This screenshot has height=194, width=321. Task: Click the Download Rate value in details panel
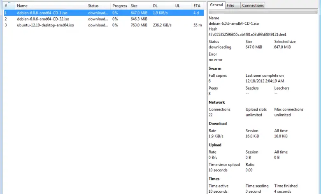(216, 136)
